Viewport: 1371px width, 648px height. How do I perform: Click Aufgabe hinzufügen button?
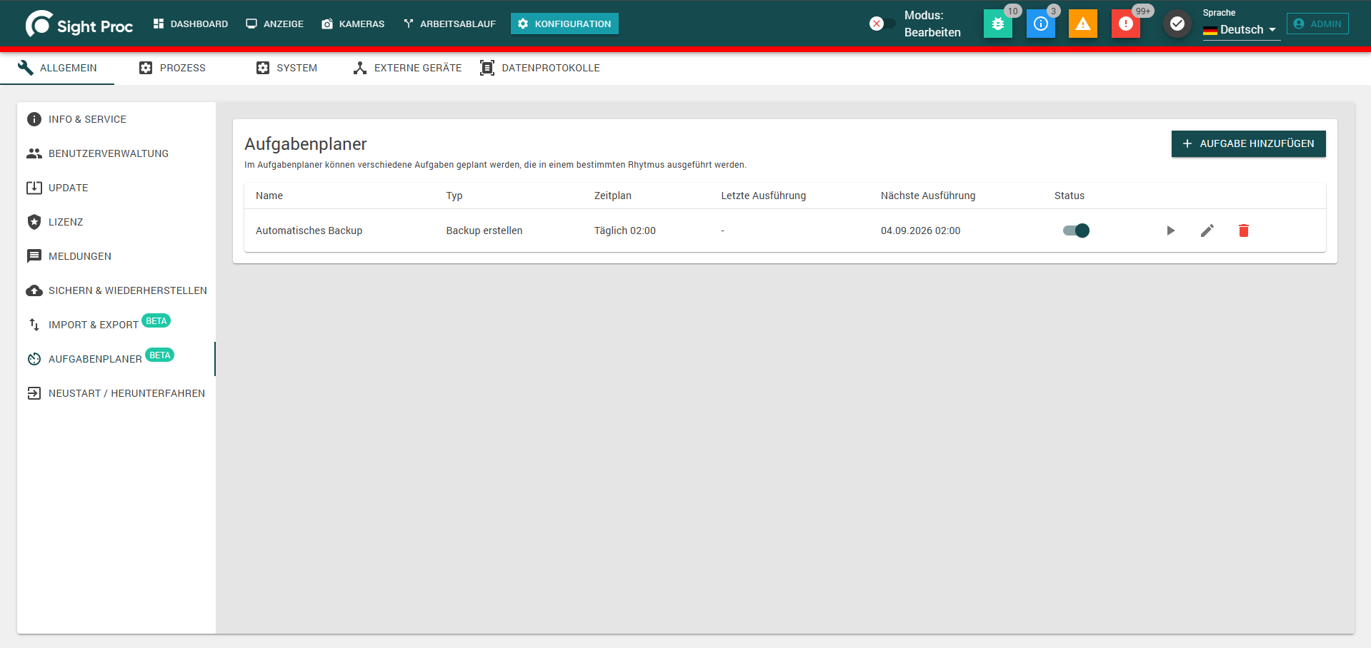[1248, 143]
